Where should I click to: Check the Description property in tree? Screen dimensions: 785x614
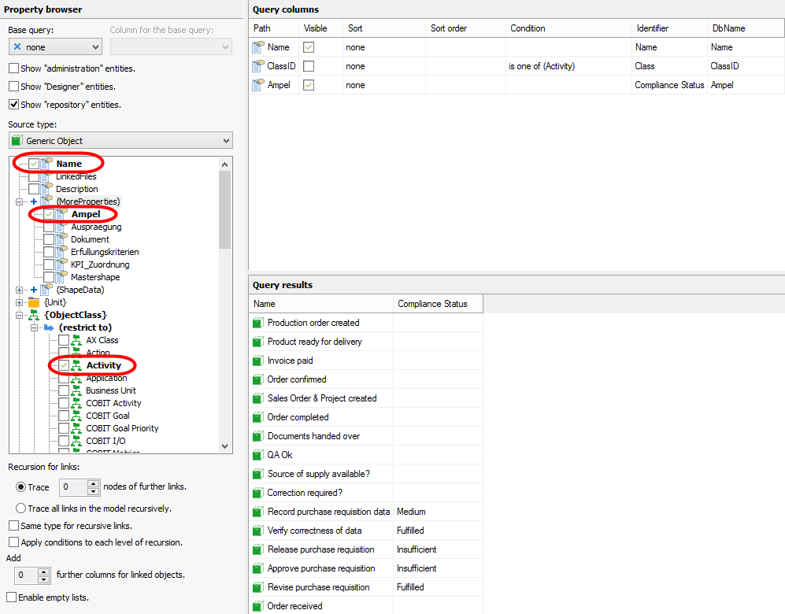coord(34,189)
